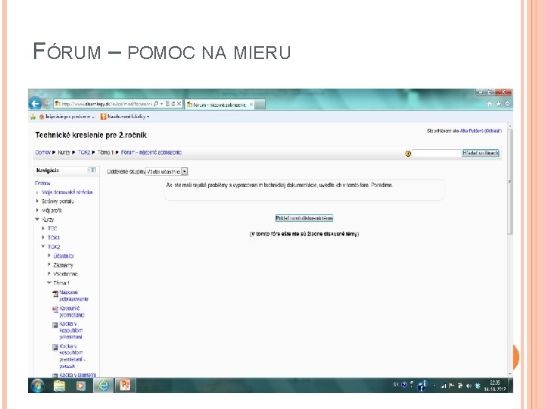
Task: Open the second favorites bar item dropdown
Action: point(148,117)
